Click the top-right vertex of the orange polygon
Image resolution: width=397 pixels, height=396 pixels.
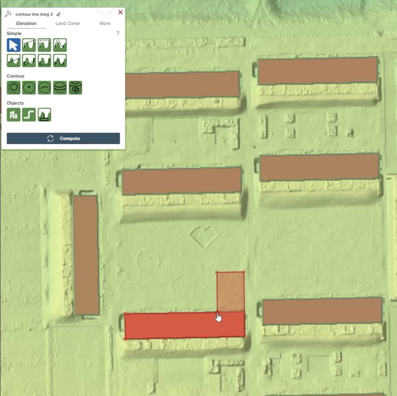(x=244, y=272)
